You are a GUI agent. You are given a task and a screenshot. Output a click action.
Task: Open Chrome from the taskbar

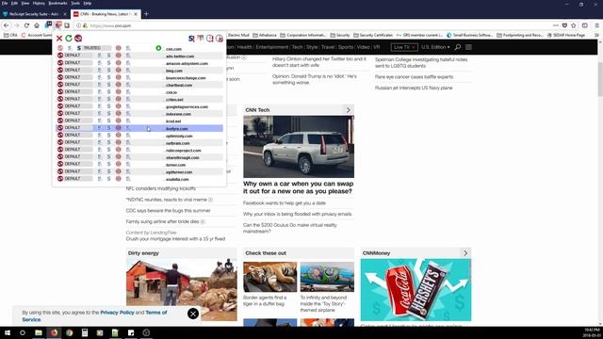tap(69, 332)
